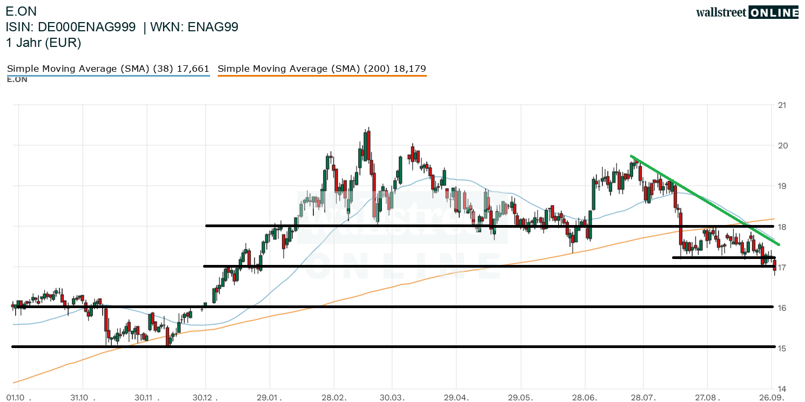Click the 27.08. date axis label
Image resolution: width=805 pixels, height=402 pixels.
(x=708, y=398)
